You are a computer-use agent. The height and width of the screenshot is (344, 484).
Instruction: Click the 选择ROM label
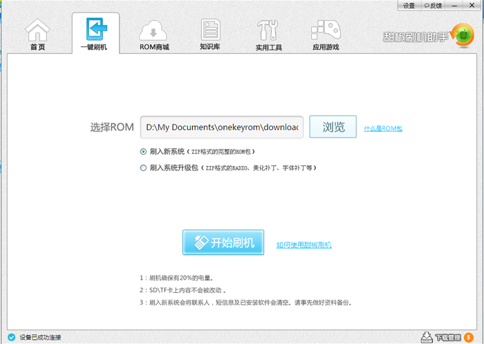point(112,127)
